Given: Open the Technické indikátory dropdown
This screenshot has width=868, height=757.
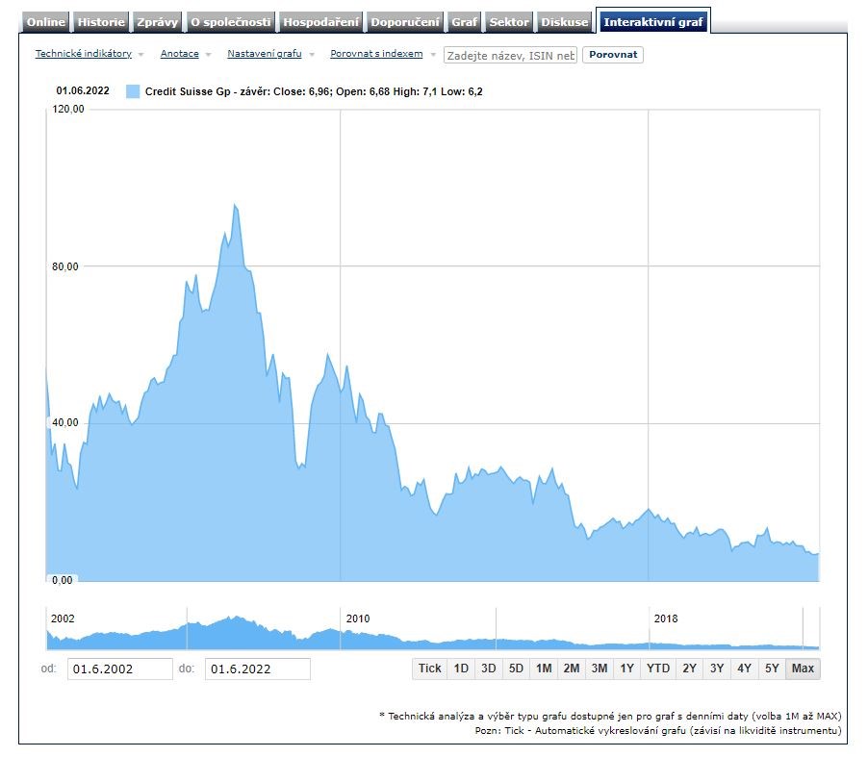Looking at the screenshot, I should (x=84, y=54).
